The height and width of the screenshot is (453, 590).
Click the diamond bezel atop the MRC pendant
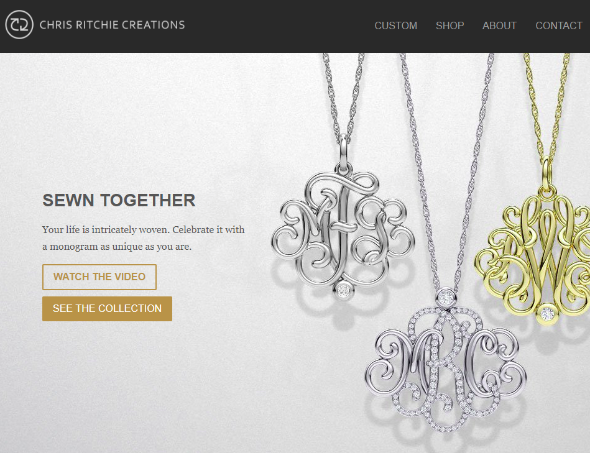(446, 298)
